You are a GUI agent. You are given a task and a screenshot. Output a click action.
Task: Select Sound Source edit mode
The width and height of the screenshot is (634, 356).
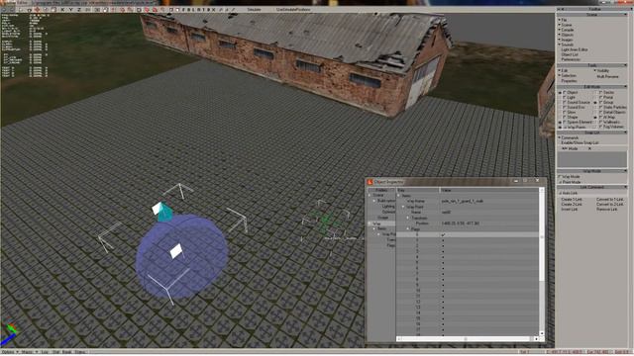click(x=577, y=103)
